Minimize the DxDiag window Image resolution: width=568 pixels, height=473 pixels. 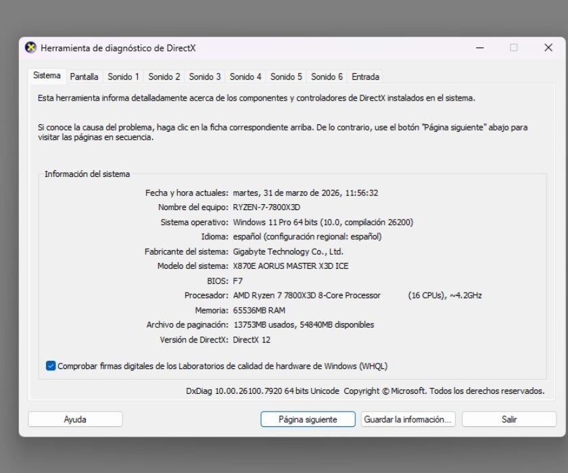click(x=479, y=48)
